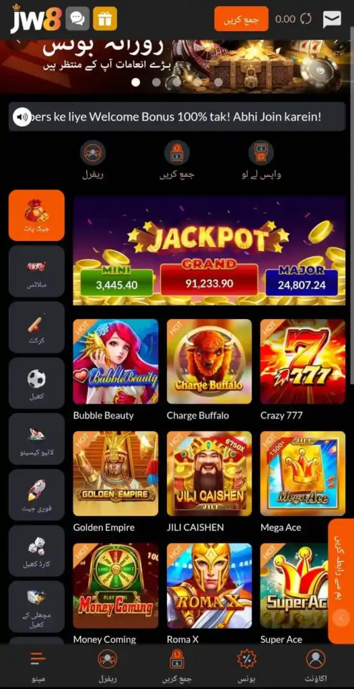Image resolution: width=354 pixels, height=689 pixels.
Task: Select the rocket instant win category
Action: point(36,495)
